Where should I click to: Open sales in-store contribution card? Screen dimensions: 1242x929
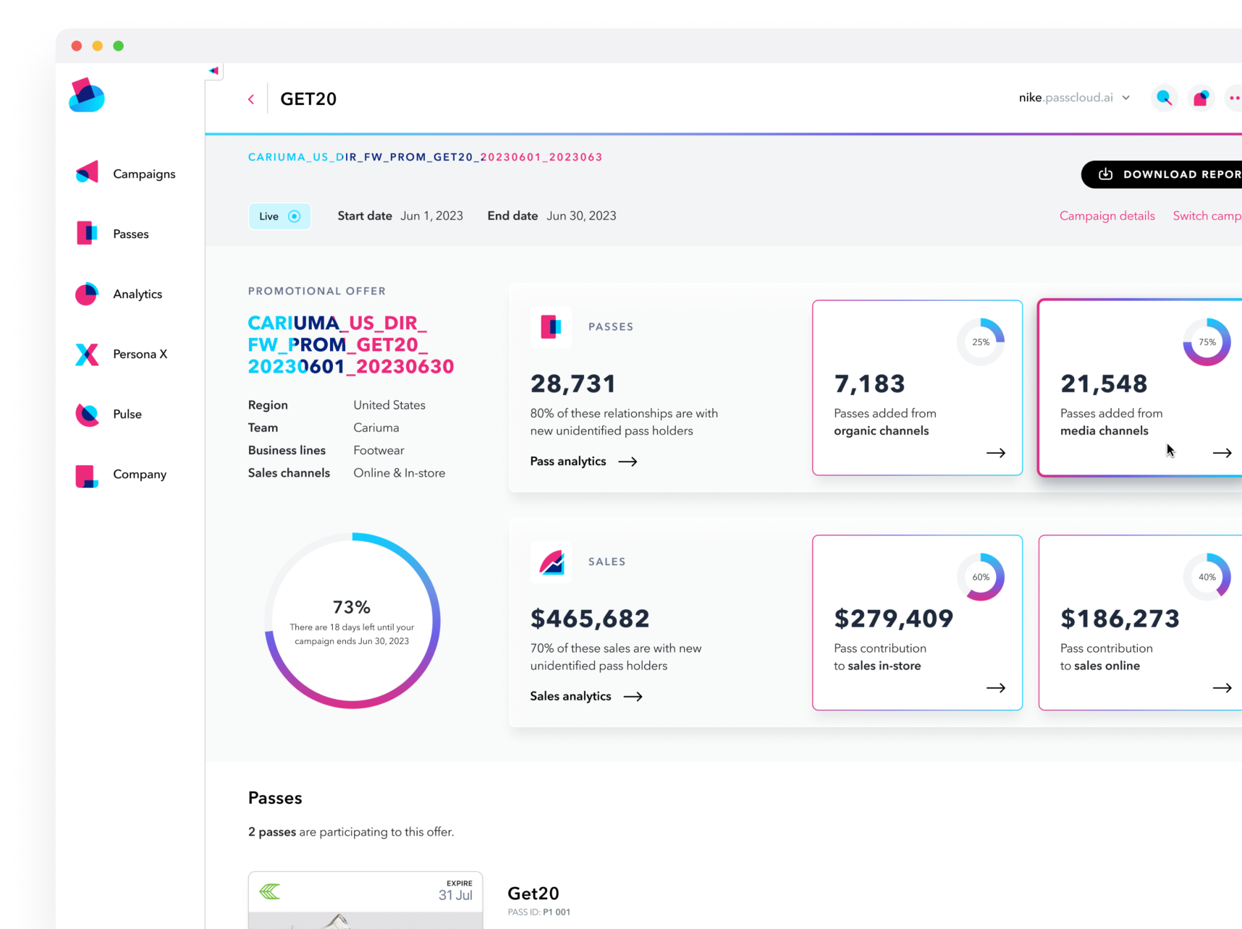917,622
